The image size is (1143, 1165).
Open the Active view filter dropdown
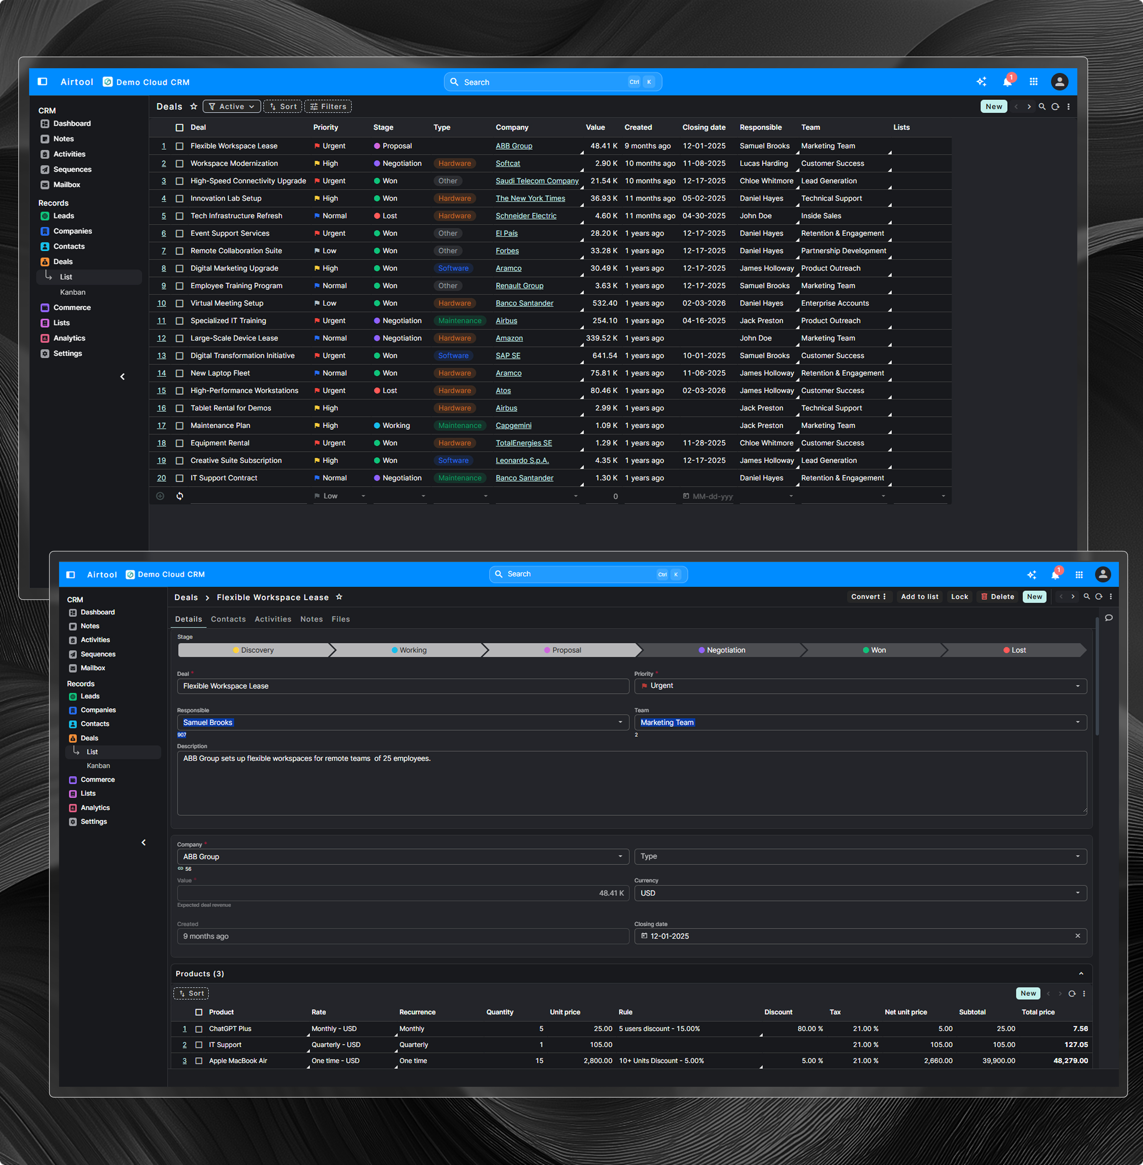[x=232, y=107]
